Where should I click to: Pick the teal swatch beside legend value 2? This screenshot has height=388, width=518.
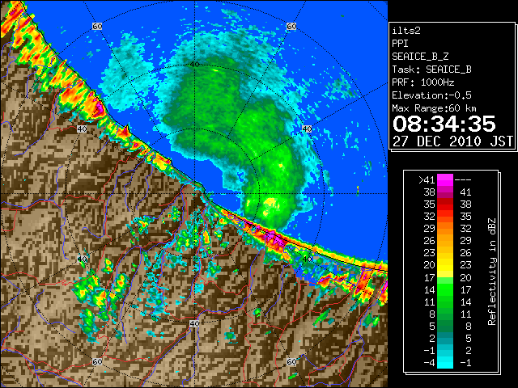(445, 338)
